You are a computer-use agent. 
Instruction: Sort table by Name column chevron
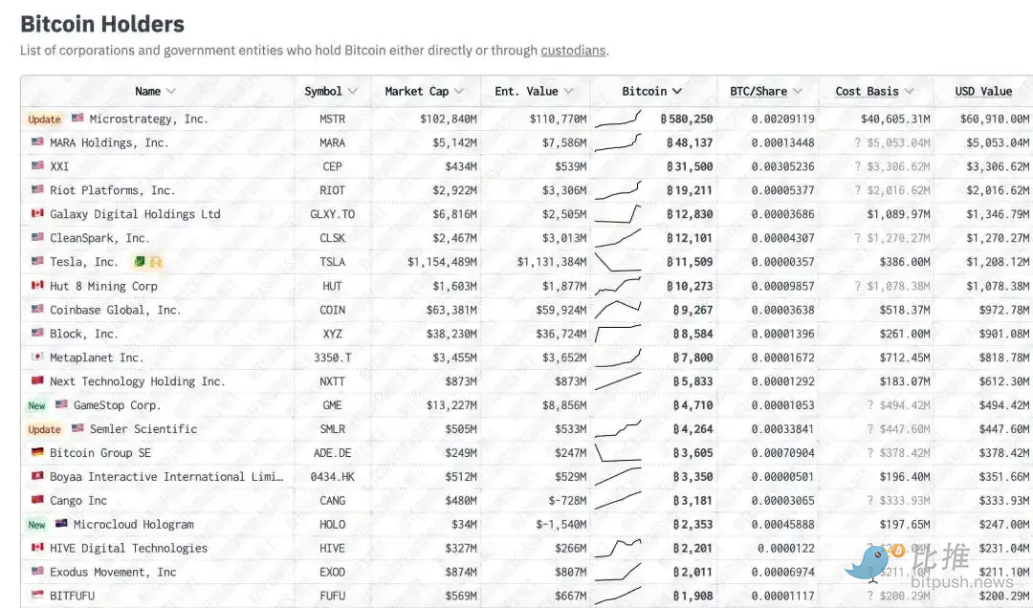170,91
